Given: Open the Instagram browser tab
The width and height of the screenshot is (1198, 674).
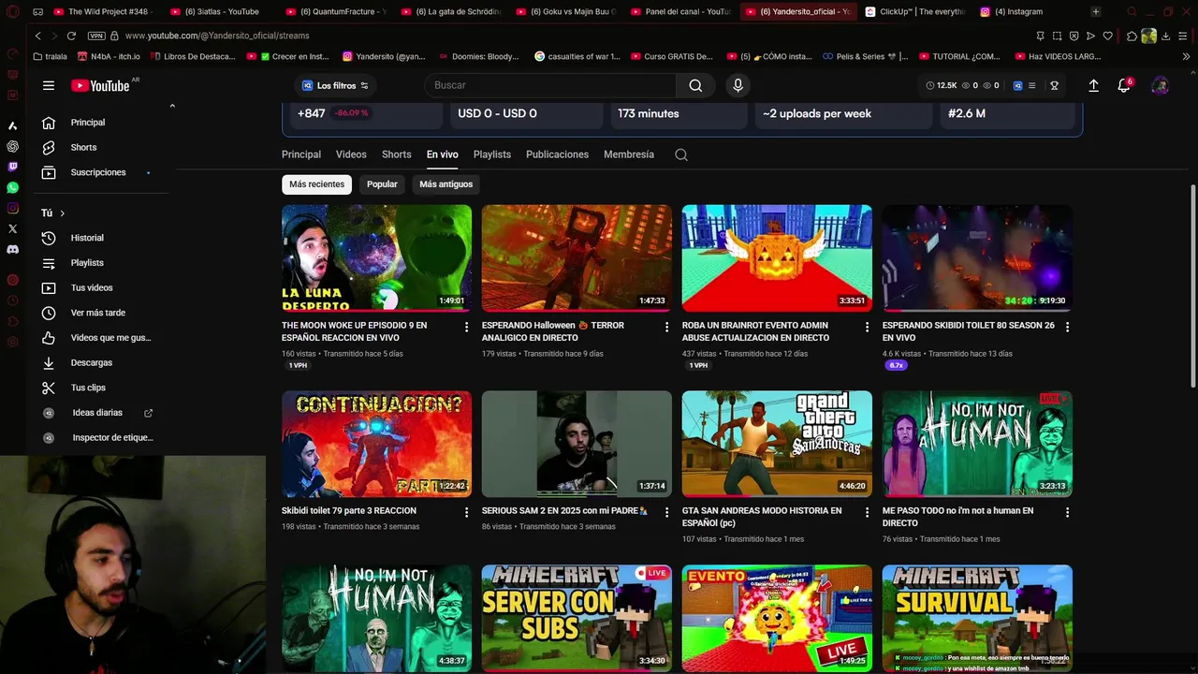Looking at the screenshot, I should (x=1018, y=11).
